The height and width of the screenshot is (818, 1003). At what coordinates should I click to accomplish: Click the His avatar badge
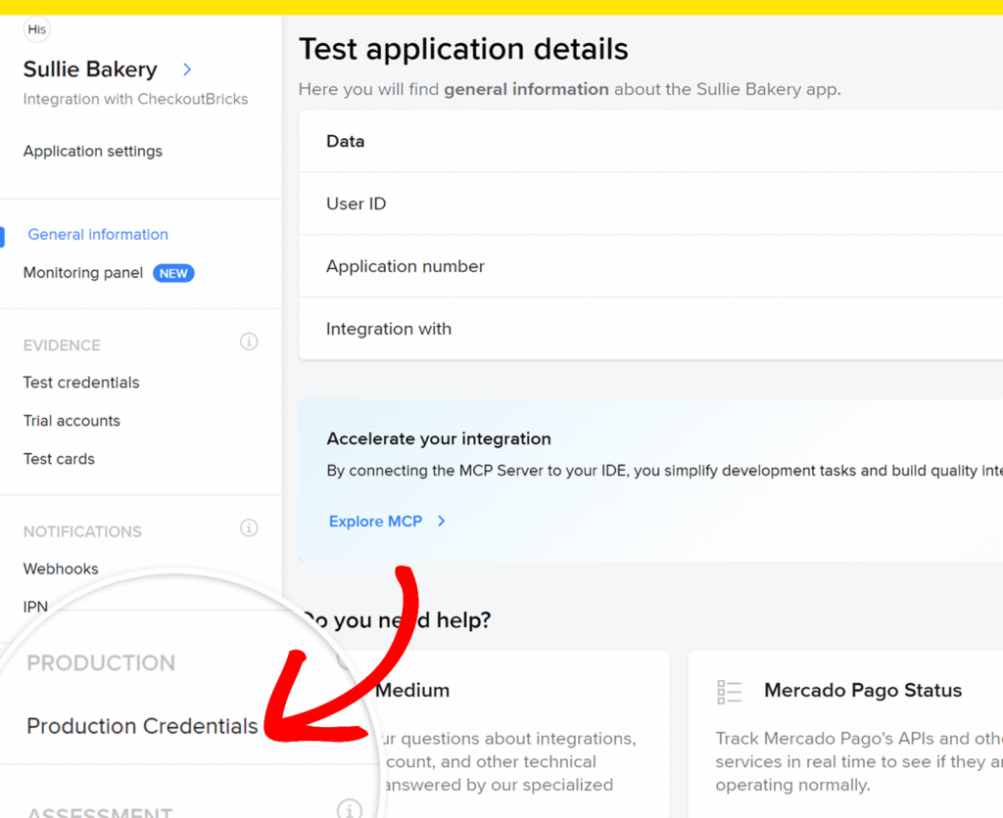36,29
